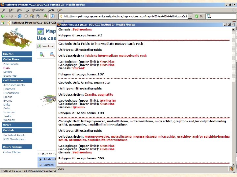Open the Emails link
Viewport: 237px width, 177px height.
pyautogui.click(x=8, y=97)
